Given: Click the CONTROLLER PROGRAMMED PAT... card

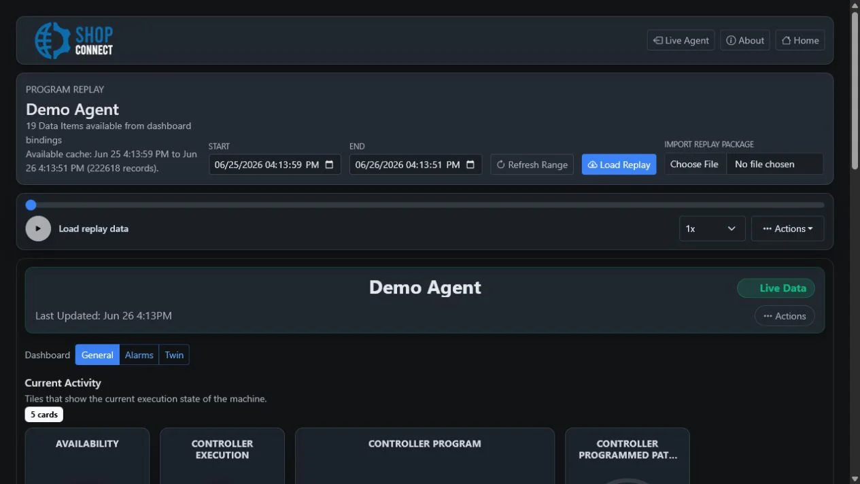Looking at the screenshot, I should coord(627,455).
